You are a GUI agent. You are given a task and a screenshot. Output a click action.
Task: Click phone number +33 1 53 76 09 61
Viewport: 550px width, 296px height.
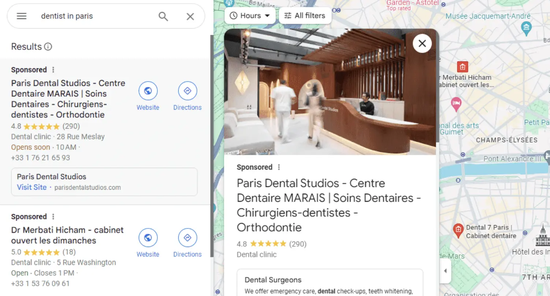(x=40, y=284)
